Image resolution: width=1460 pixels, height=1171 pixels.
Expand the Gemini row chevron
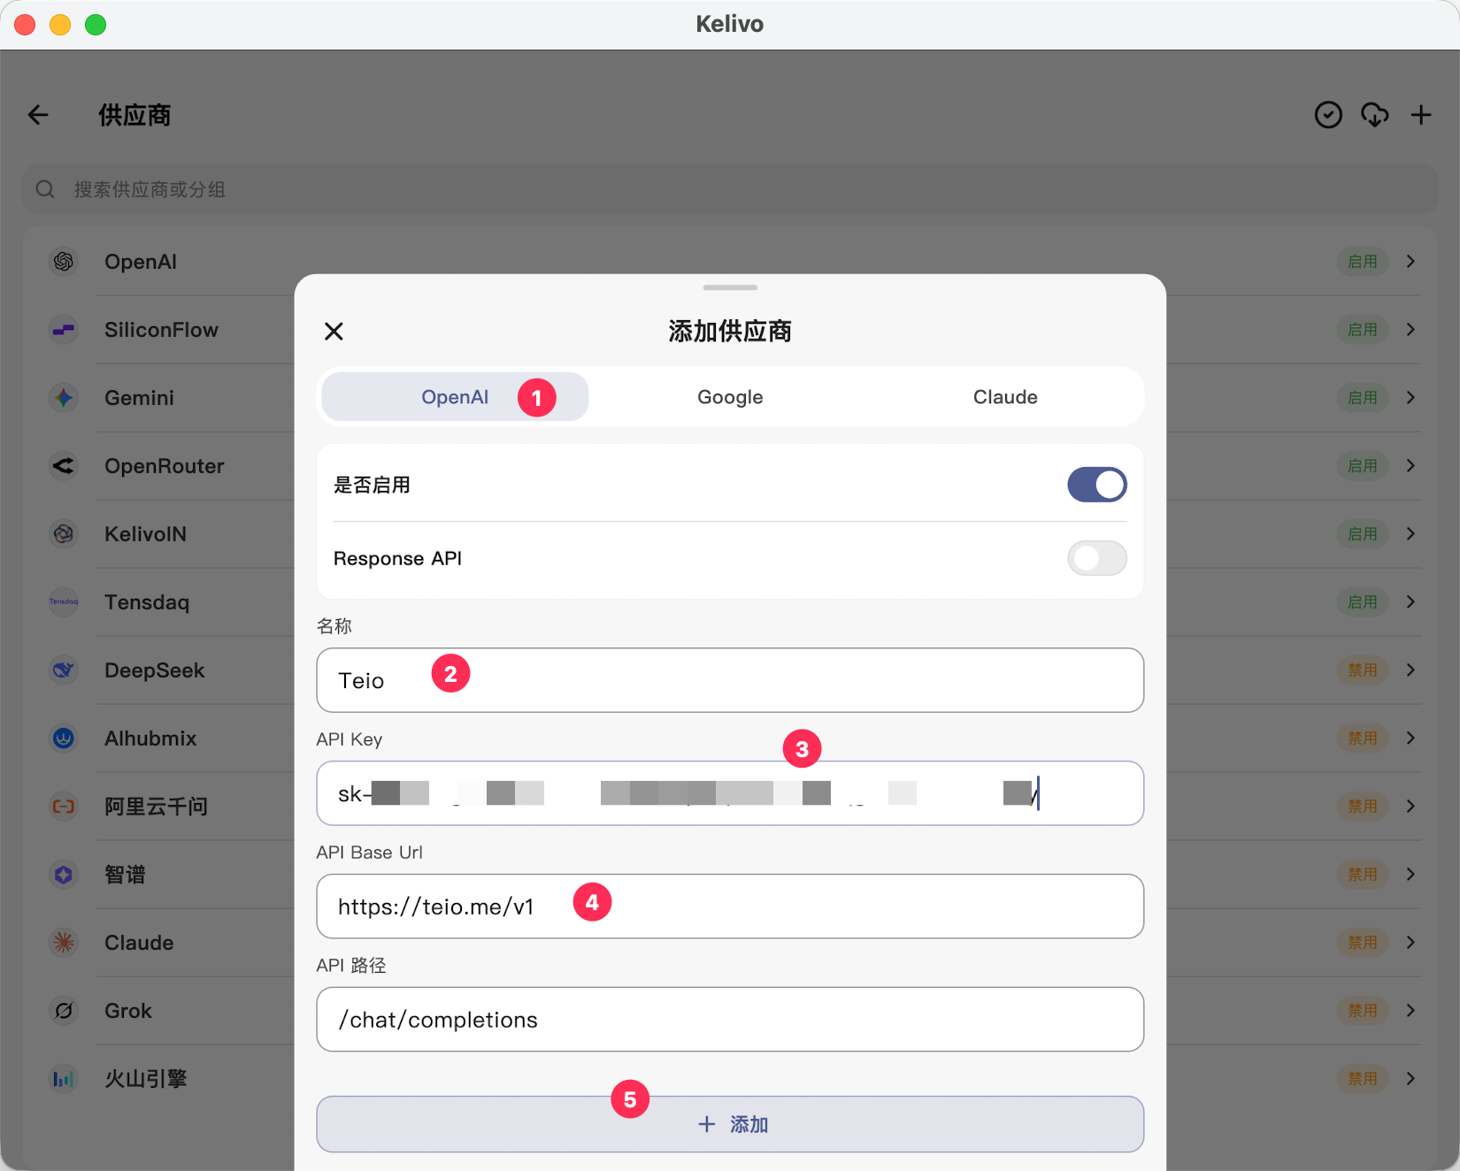[1410, 398]
